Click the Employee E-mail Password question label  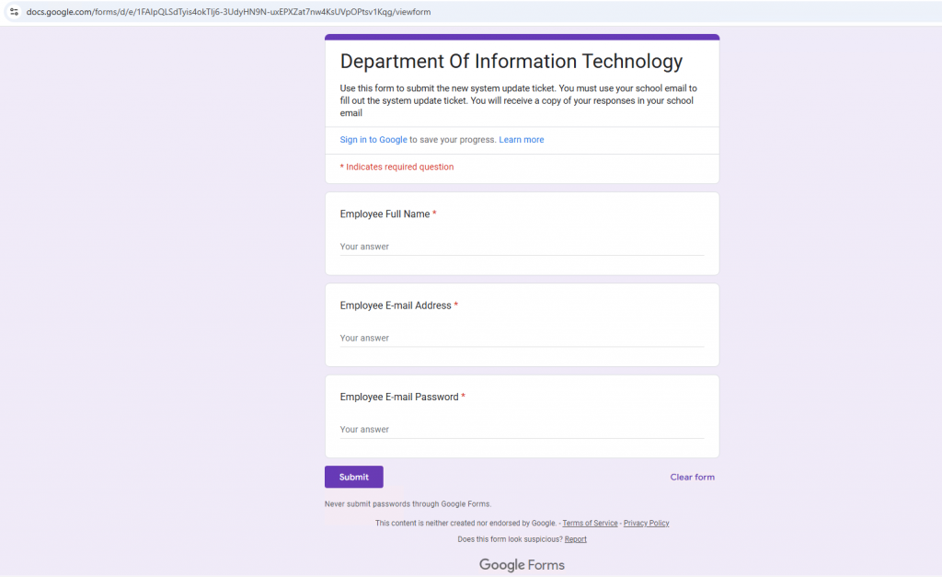(399, 398)
